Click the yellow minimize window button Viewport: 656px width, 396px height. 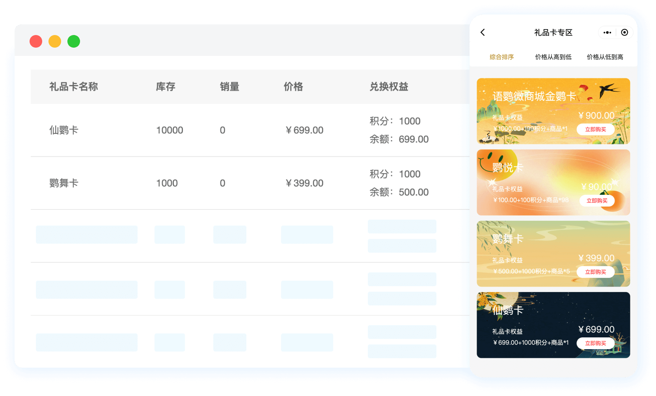55,41
